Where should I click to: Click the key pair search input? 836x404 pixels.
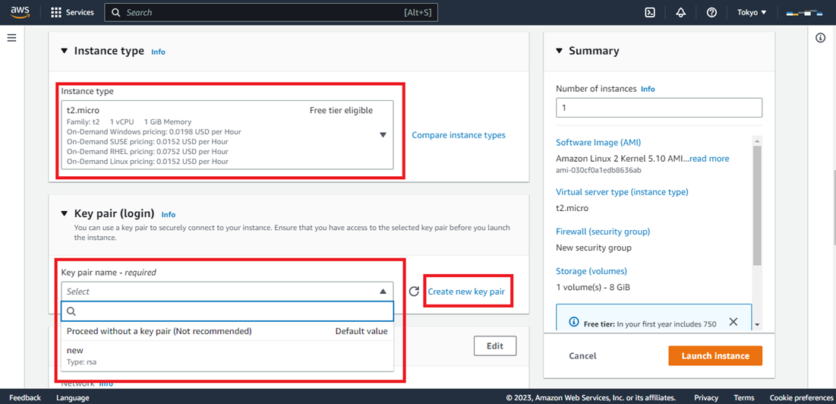pyautogui.click(x=227, y=311)
